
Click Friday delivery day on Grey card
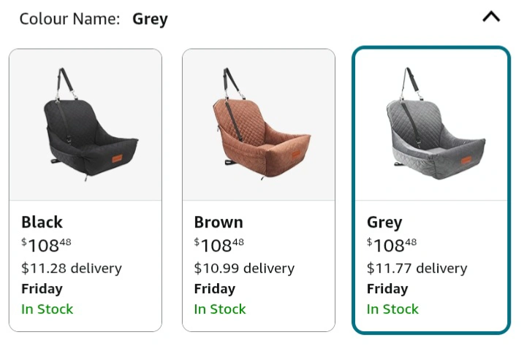(x=387, y=288)
